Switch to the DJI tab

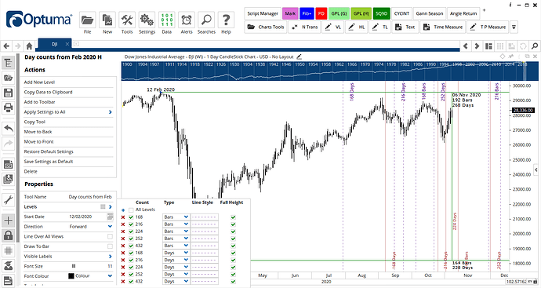54,44
